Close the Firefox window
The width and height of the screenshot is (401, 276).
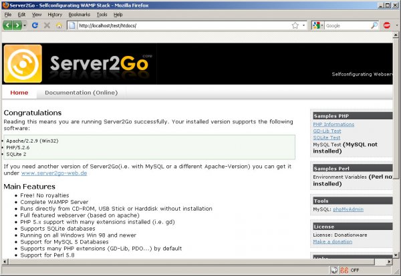[x=395, y=5]
